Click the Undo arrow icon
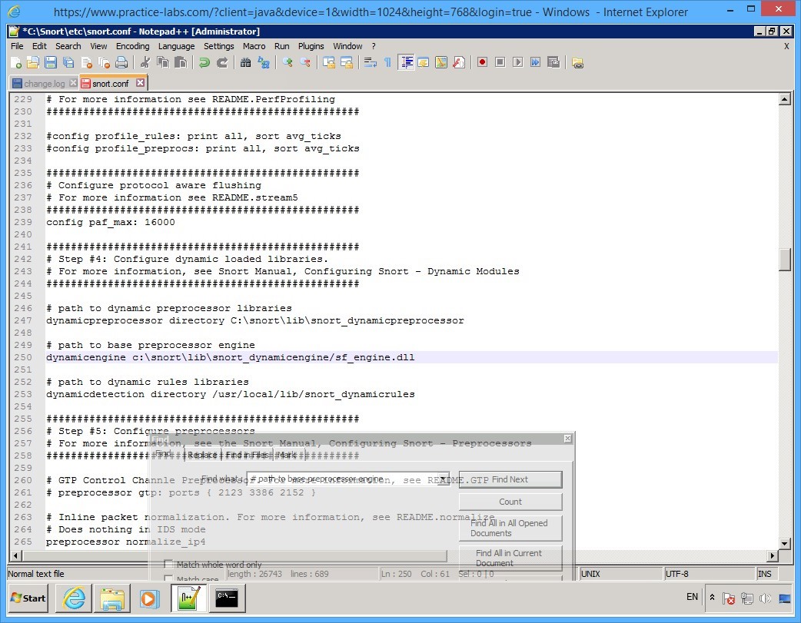Image resolution: width=801 pixels, height=623 pixels. [x=206, y=62]
